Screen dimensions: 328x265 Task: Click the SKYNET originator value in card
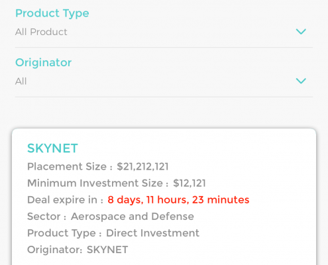pyautogui.click(x=107, y=250)
